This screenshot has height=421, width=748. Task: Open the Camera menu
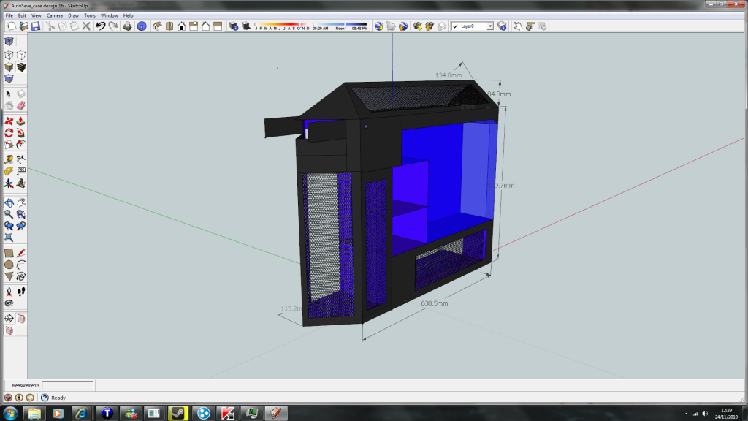(54, 15)
